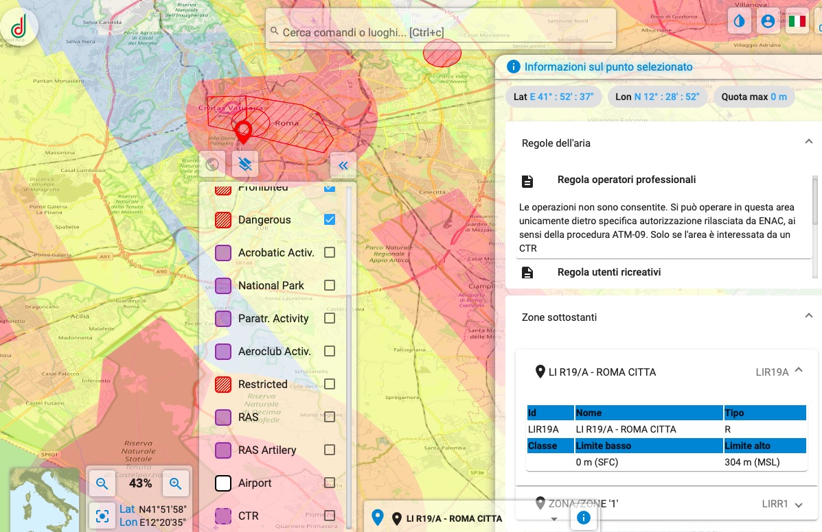
Task: Click the 43% zoom level value
Action: coord(140,483)
